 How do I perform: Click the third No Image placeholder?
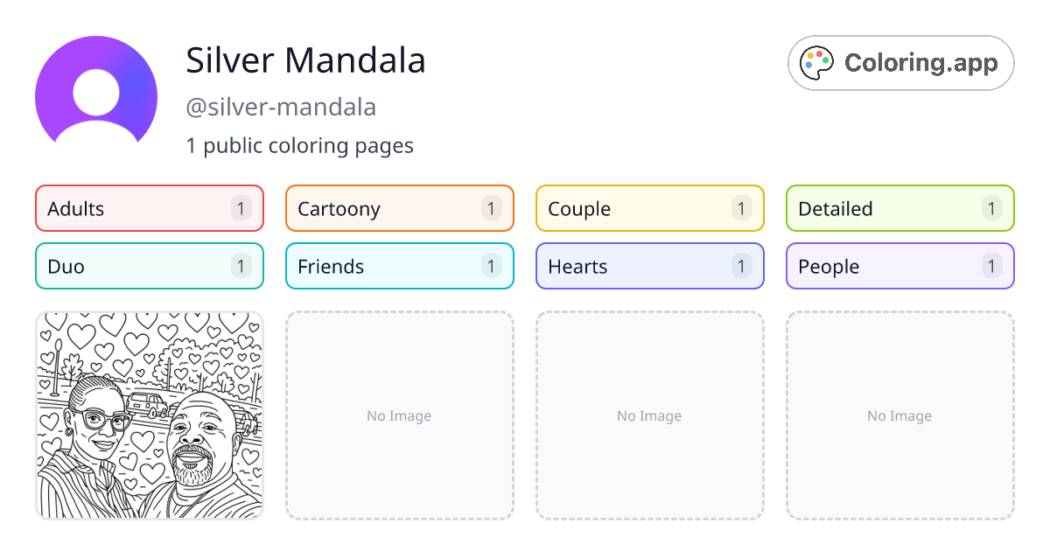649,415
